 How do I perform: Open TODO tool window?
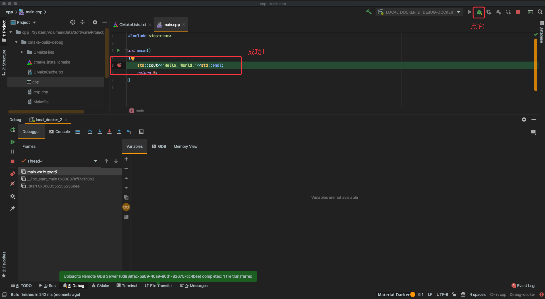click(x=21, y=286)
